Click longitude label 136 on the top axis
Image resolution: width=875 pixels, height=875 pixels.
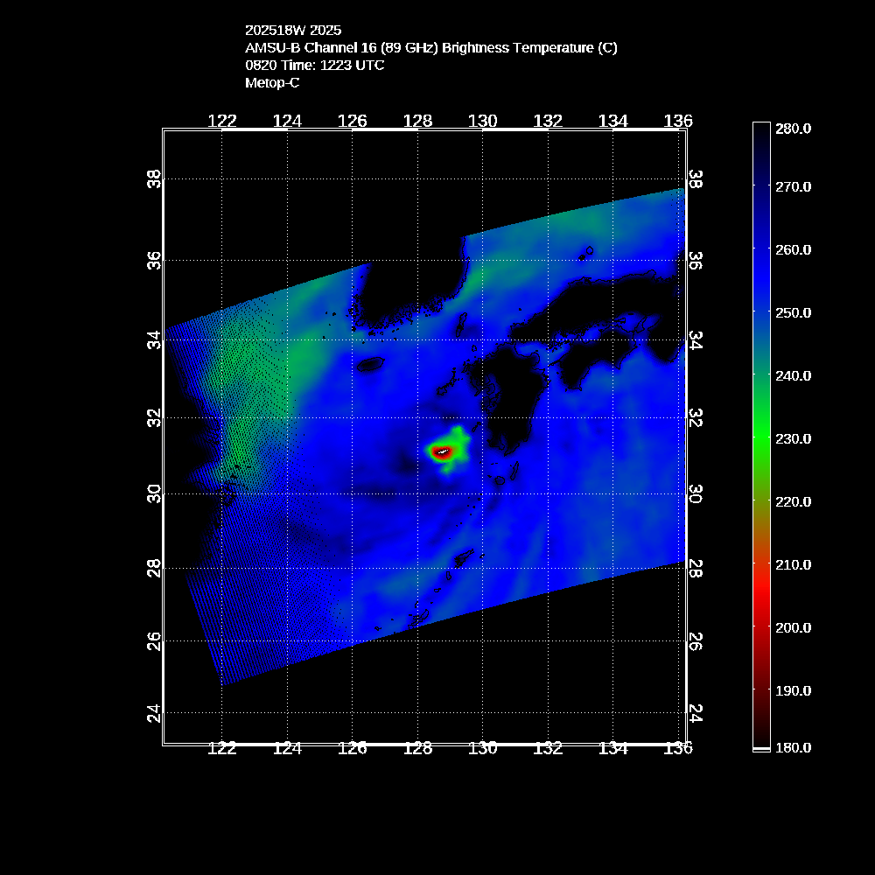point(677,121)
